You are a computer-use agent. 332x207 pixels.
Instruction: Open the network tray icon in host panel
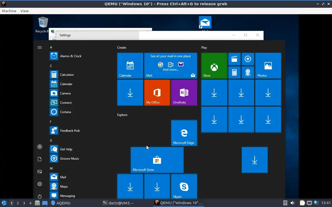(x=309, y=203)
